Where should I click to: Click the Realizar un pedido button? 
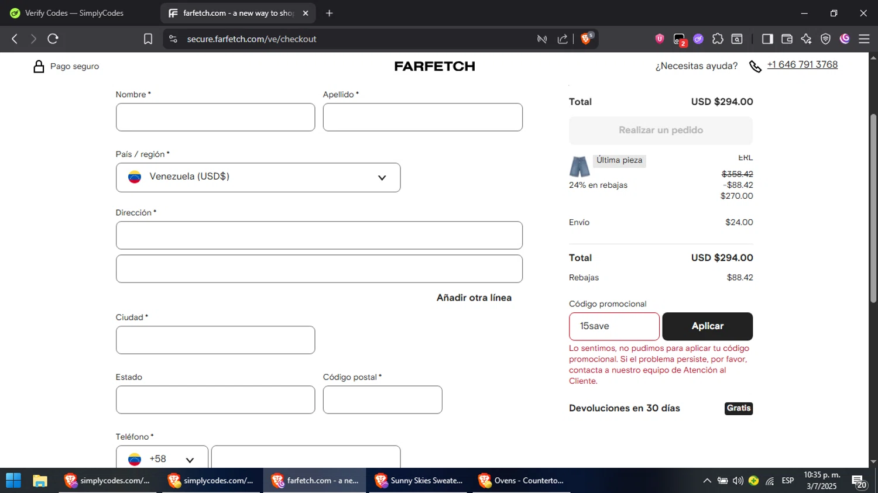661,130
